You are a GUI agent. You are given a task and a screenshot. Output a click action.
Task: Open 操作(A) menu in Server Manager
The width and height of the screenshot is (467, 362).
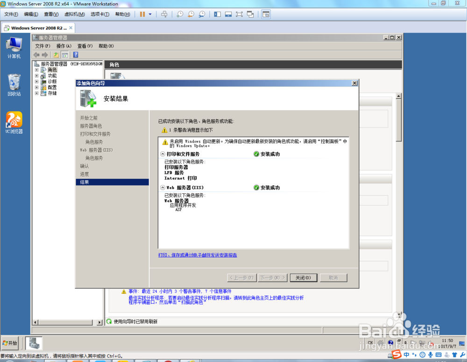(64, 46)
